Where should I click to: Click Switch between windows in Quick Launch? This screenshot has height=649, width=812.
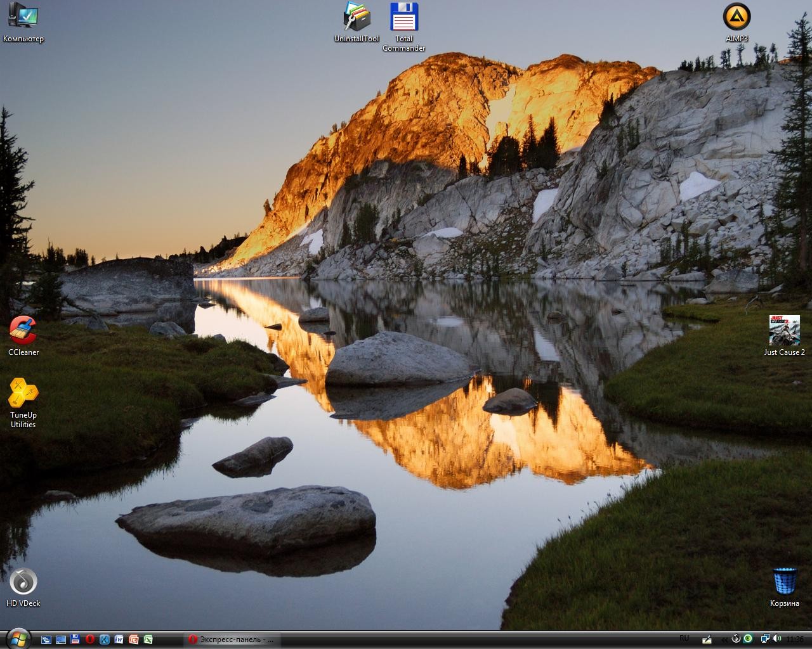[46, 639]
